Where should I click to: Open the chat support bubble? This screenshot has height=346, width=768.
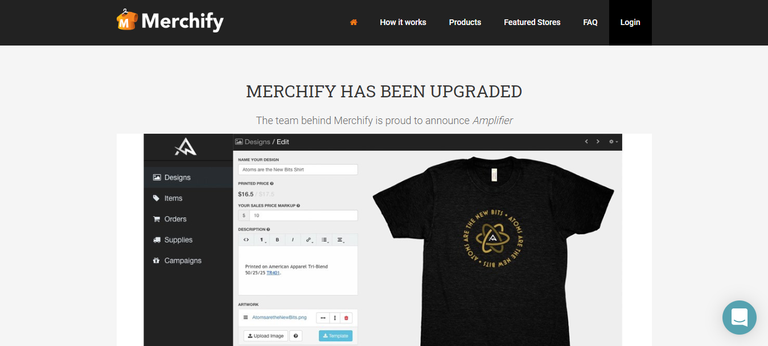(x=739, y=317)
